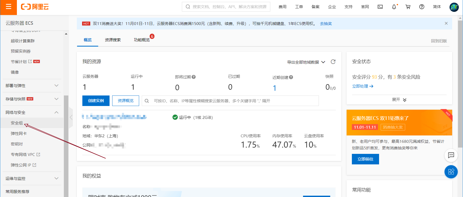
Task: Click the 消费抽大奖 tag button
Action: 393,127
